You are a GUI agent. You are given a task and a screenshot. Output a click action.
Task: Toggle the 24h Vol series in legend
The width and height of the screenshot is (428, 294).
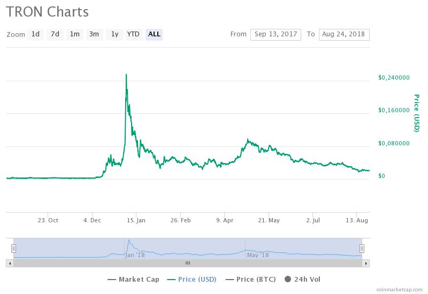click(302, 279)
